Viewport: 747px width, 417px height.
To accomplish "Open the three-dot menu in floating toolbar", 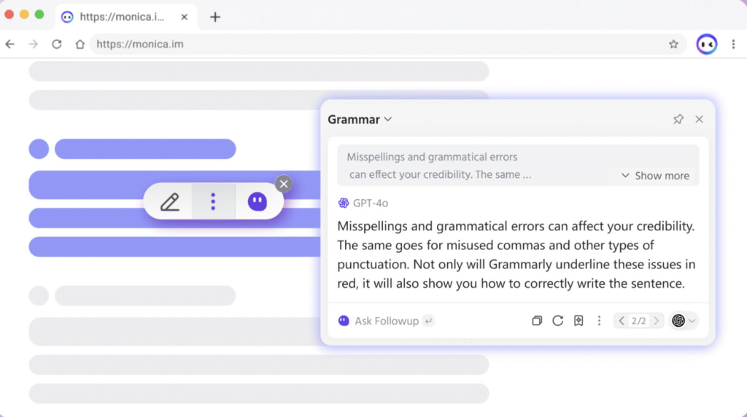I will click(213, 202).
